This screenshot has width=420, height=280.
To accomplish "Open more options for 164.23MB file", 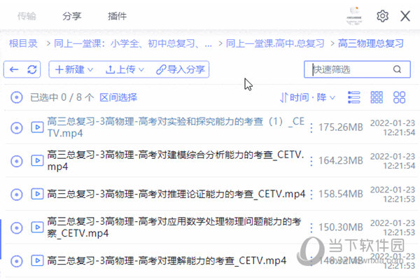I will coord(311,161).
